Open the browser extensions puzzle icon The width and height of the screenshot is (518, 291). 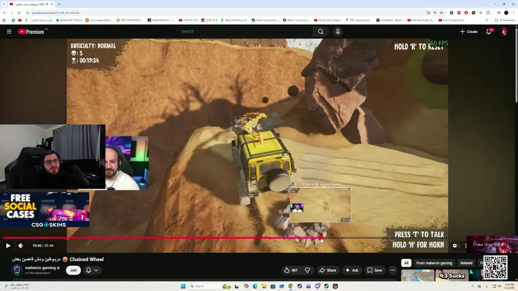pyautogui.click(x=488, y=13)
